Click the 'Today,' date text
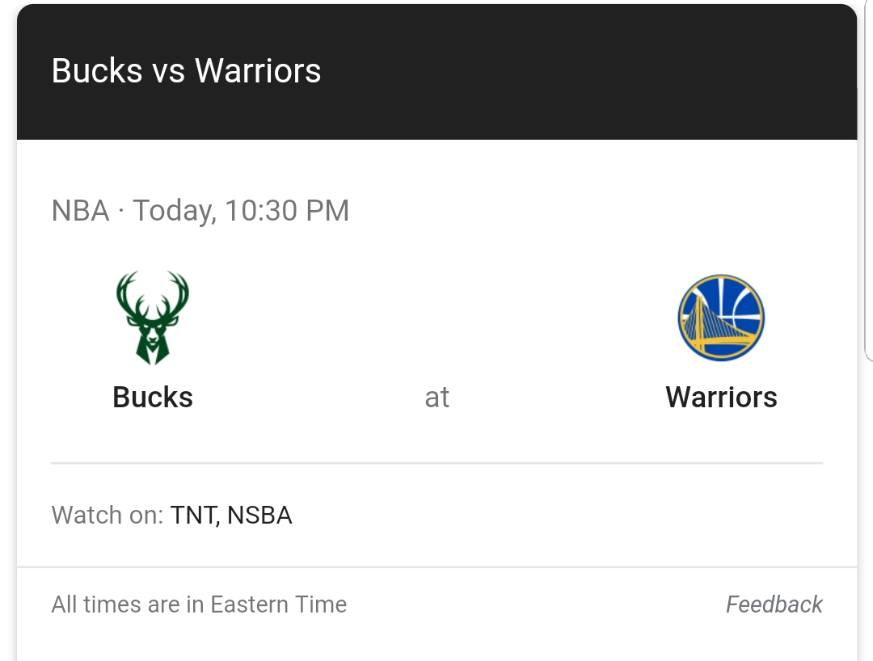Image resolution: width=873 pixels, height=661 pixels. 175,212
